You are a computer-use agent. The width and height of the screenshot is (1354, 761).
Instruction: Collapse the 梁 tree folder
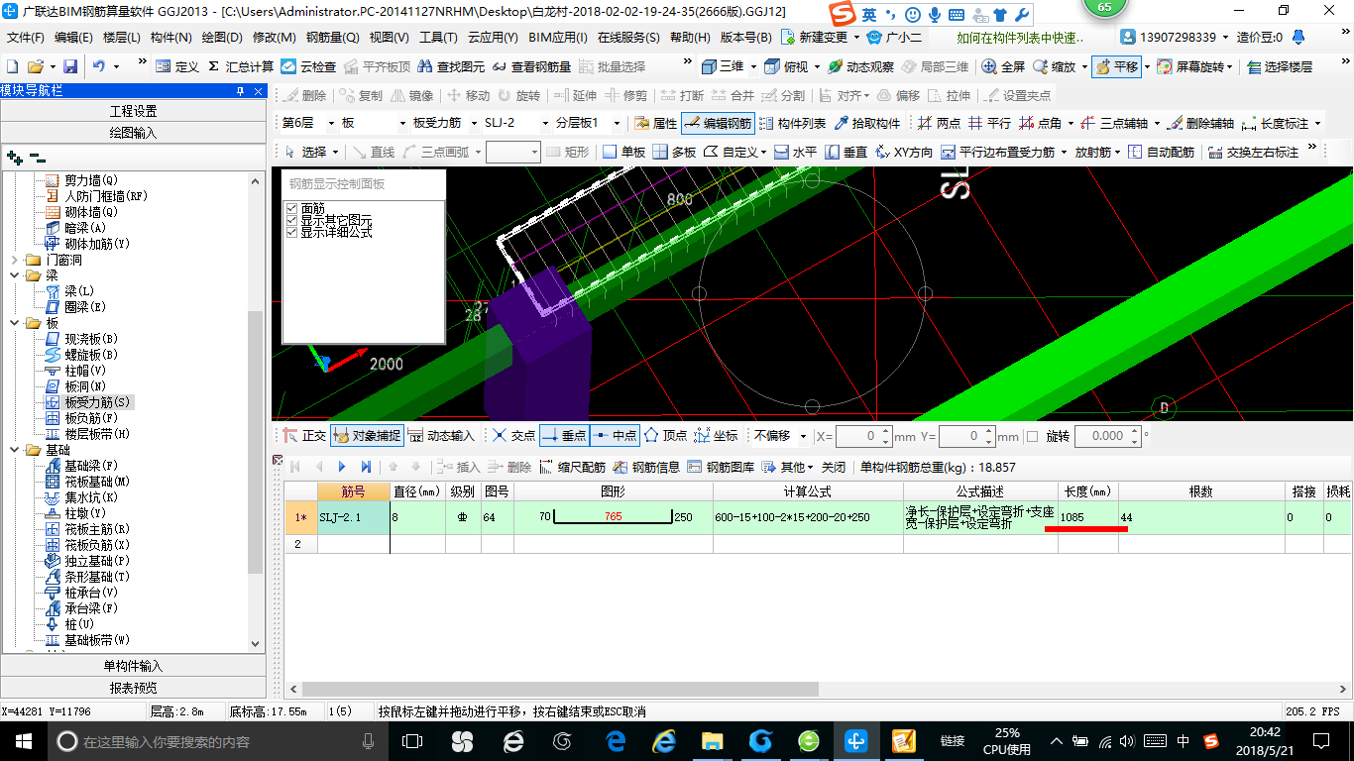(x=15, y=275)
